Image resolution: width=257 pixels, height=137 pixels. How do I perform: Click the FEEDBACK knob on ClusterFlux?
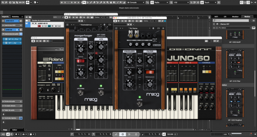tap(81, 73)
